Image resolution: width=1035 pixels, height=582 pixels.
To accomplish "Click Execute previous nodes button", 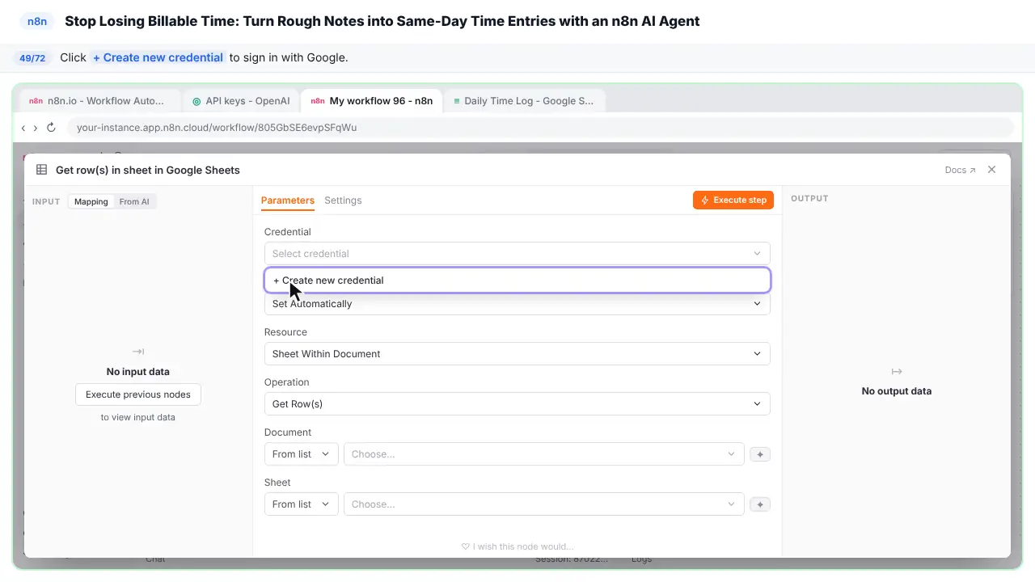I will coord(138,394).
